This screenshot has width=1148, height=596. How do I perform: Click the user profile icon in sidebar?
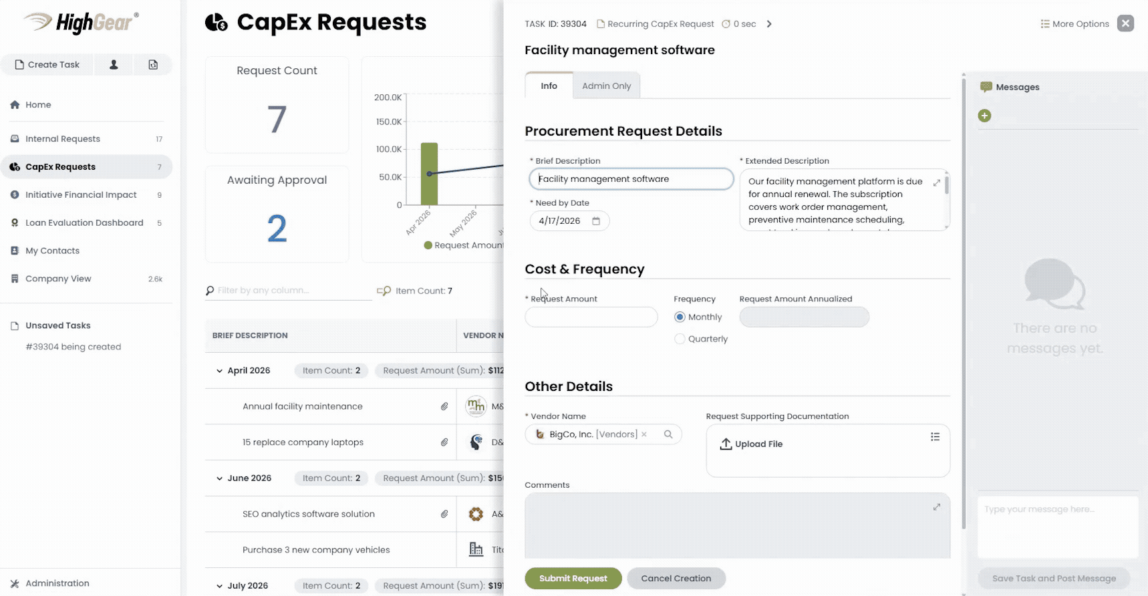point(114,65)
